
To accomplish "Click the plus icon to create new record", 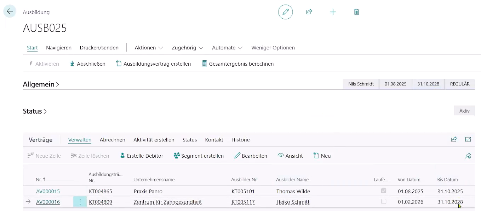I will pos(333,12).
